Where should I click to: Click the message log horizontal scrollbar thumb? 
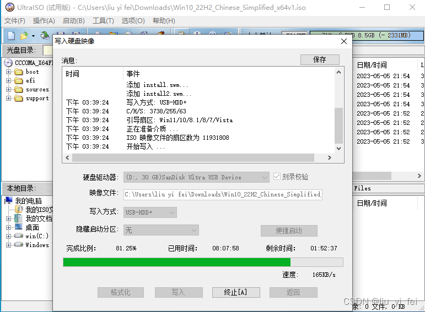point(193,157)
